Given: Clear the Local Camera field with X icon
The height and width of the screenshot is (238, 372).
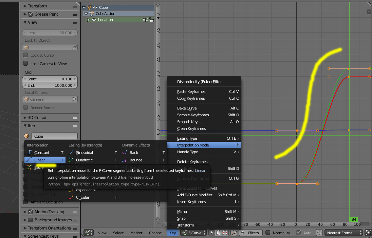Looking at the screenshot, I should pos(74,99).
